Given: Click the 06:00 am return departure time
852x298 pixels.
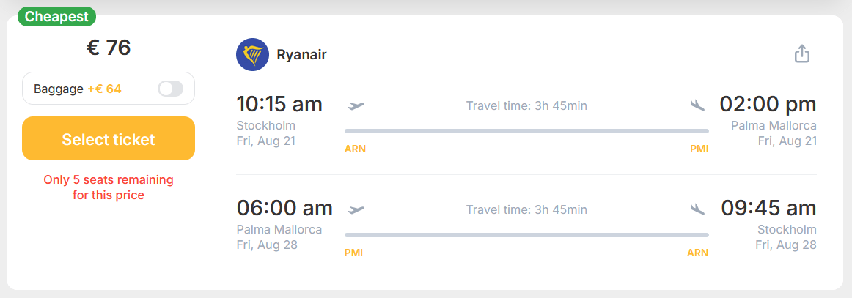Looking at the screenshot, I should [x=284, y=208].
